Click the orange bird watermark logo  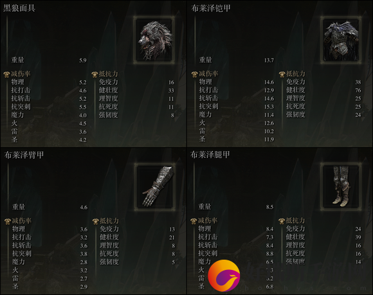coord(224,276)
